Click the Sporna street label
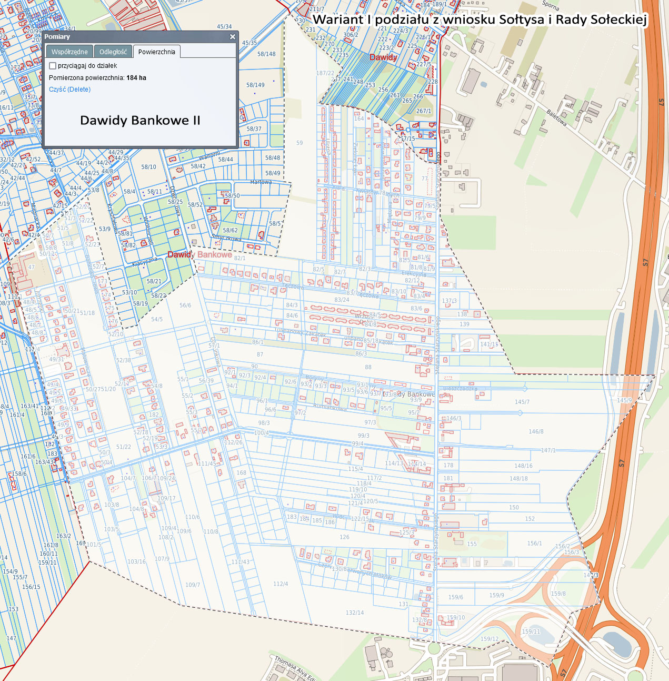Screen dimensions: 669x681 (x=551, y=6)
